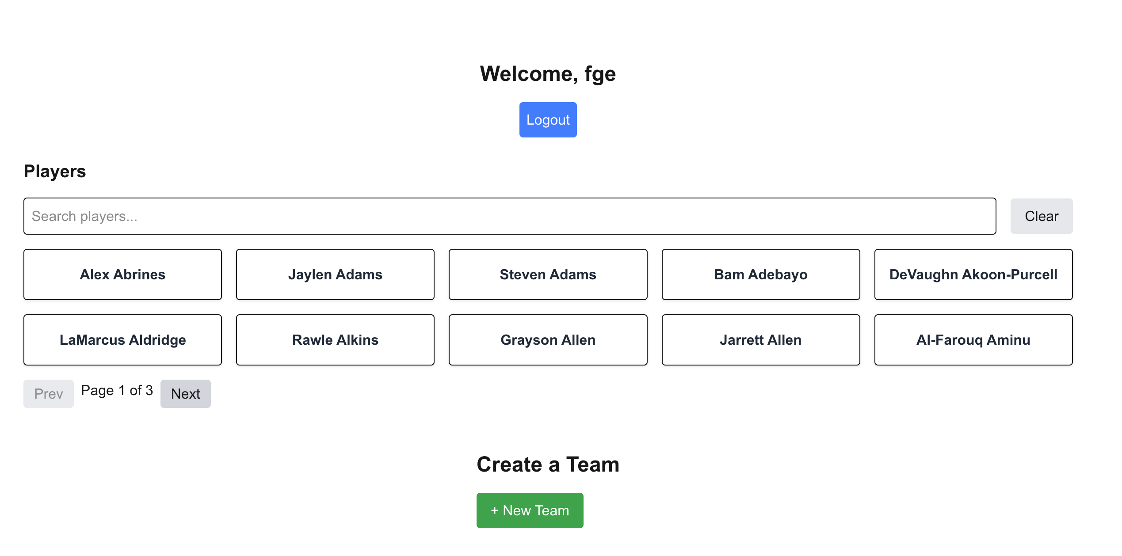The width and height of the screenshot is (1122, 556).
Task: Click the Logout button
Action: coord(548,119)
